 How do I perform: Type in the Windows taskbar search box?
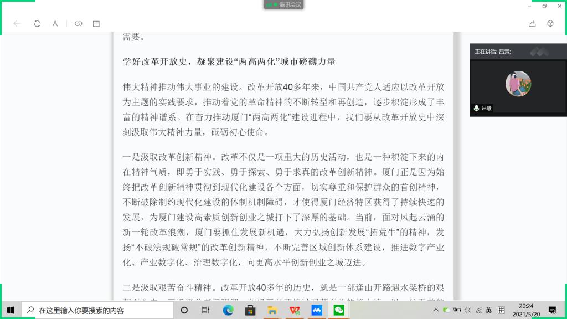tap(100, 311)
